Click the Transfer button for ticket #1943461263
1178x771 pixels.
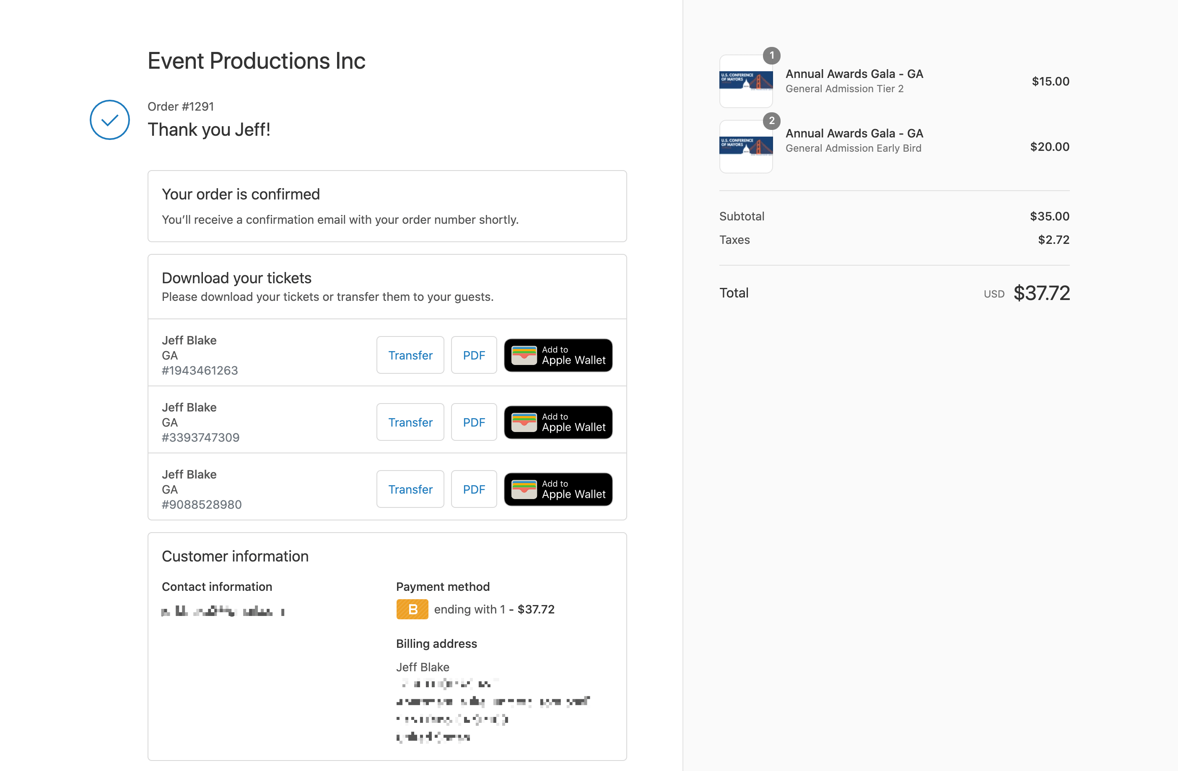click(x=410, y=354)
